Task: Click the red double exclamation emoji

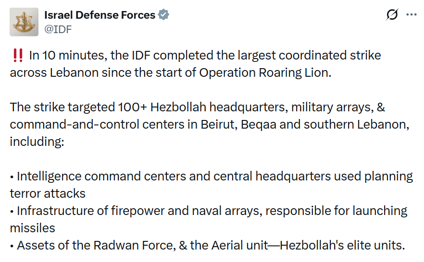Action: tap(18, 56)
